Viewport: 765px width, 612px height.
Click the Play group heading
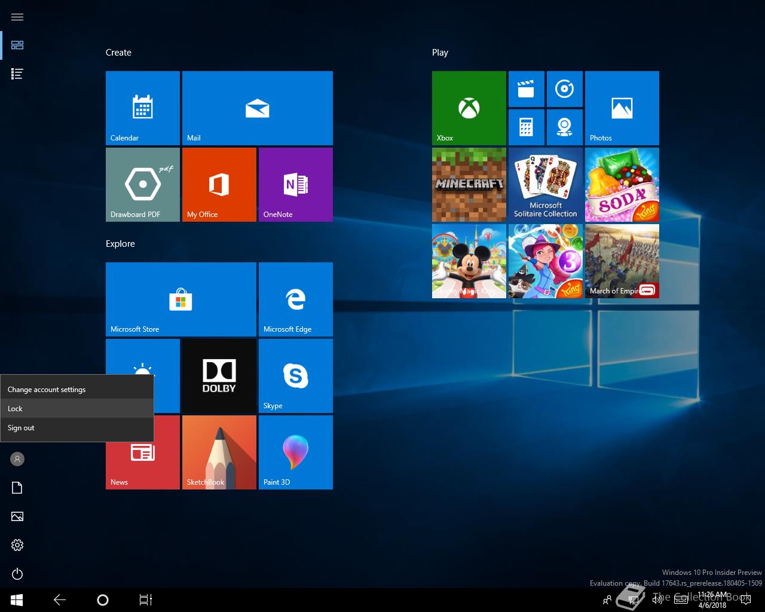click(440, 53)
